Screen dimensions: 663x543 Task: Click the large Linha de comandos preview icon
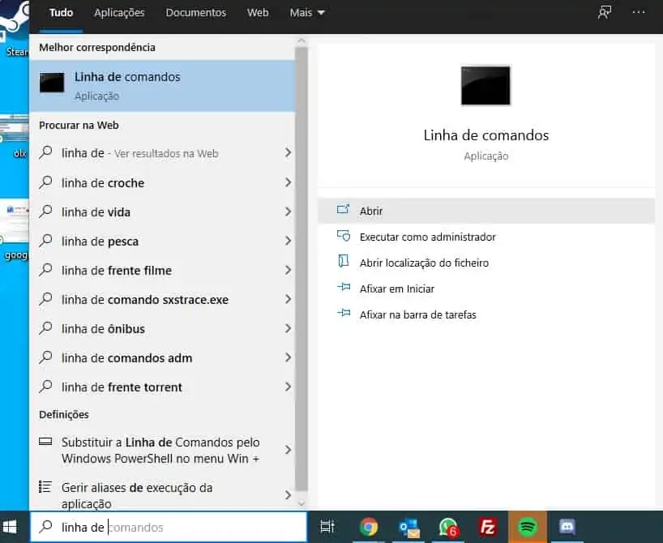[485, 85]
